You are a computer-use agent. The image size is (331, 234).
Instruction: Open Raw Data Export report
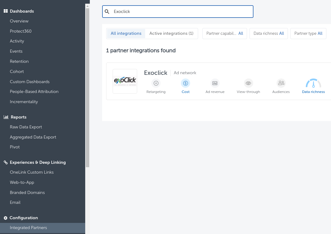pos(26,127)
